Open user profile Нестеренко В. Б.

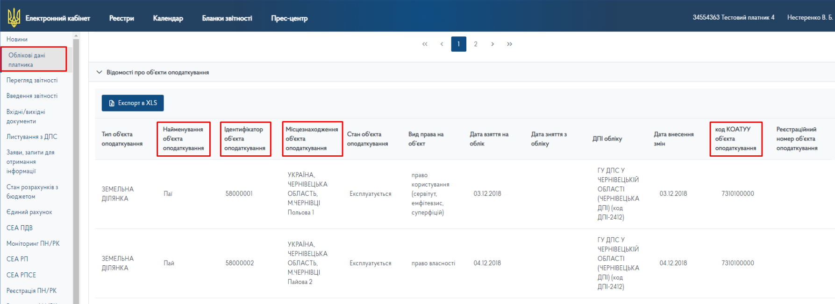809,17
